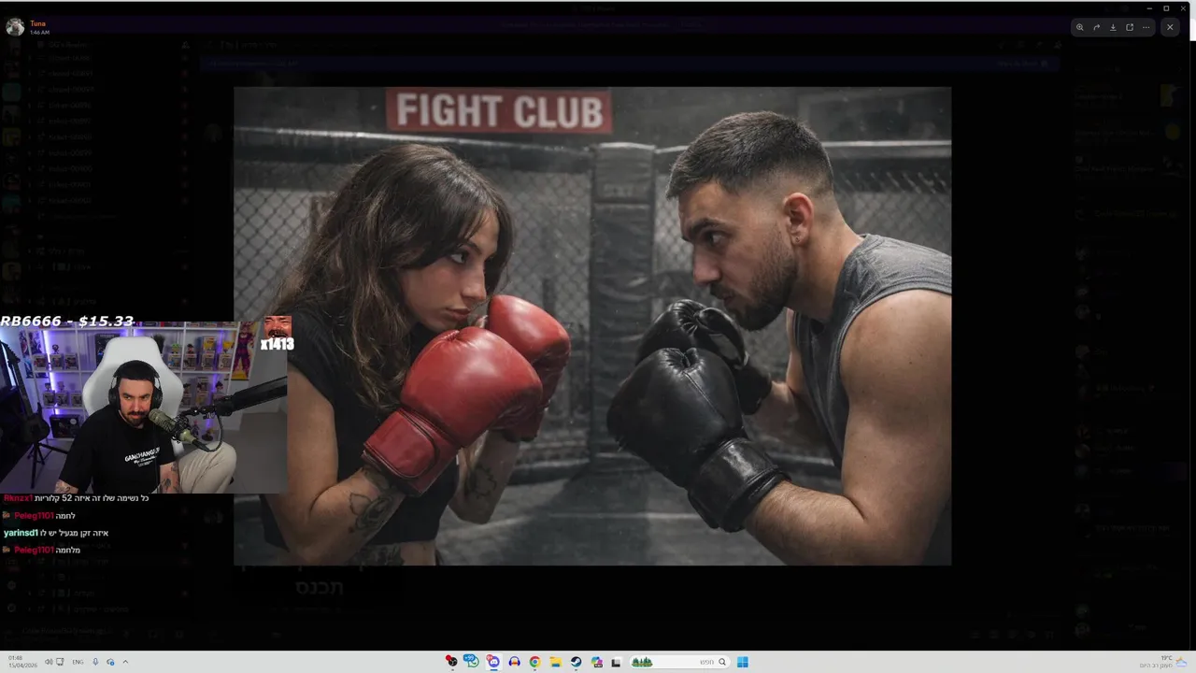Viewport: 1196px width, 673px height.
Task: Open File Explorer from the taskbar
Action: pos(555,662)
